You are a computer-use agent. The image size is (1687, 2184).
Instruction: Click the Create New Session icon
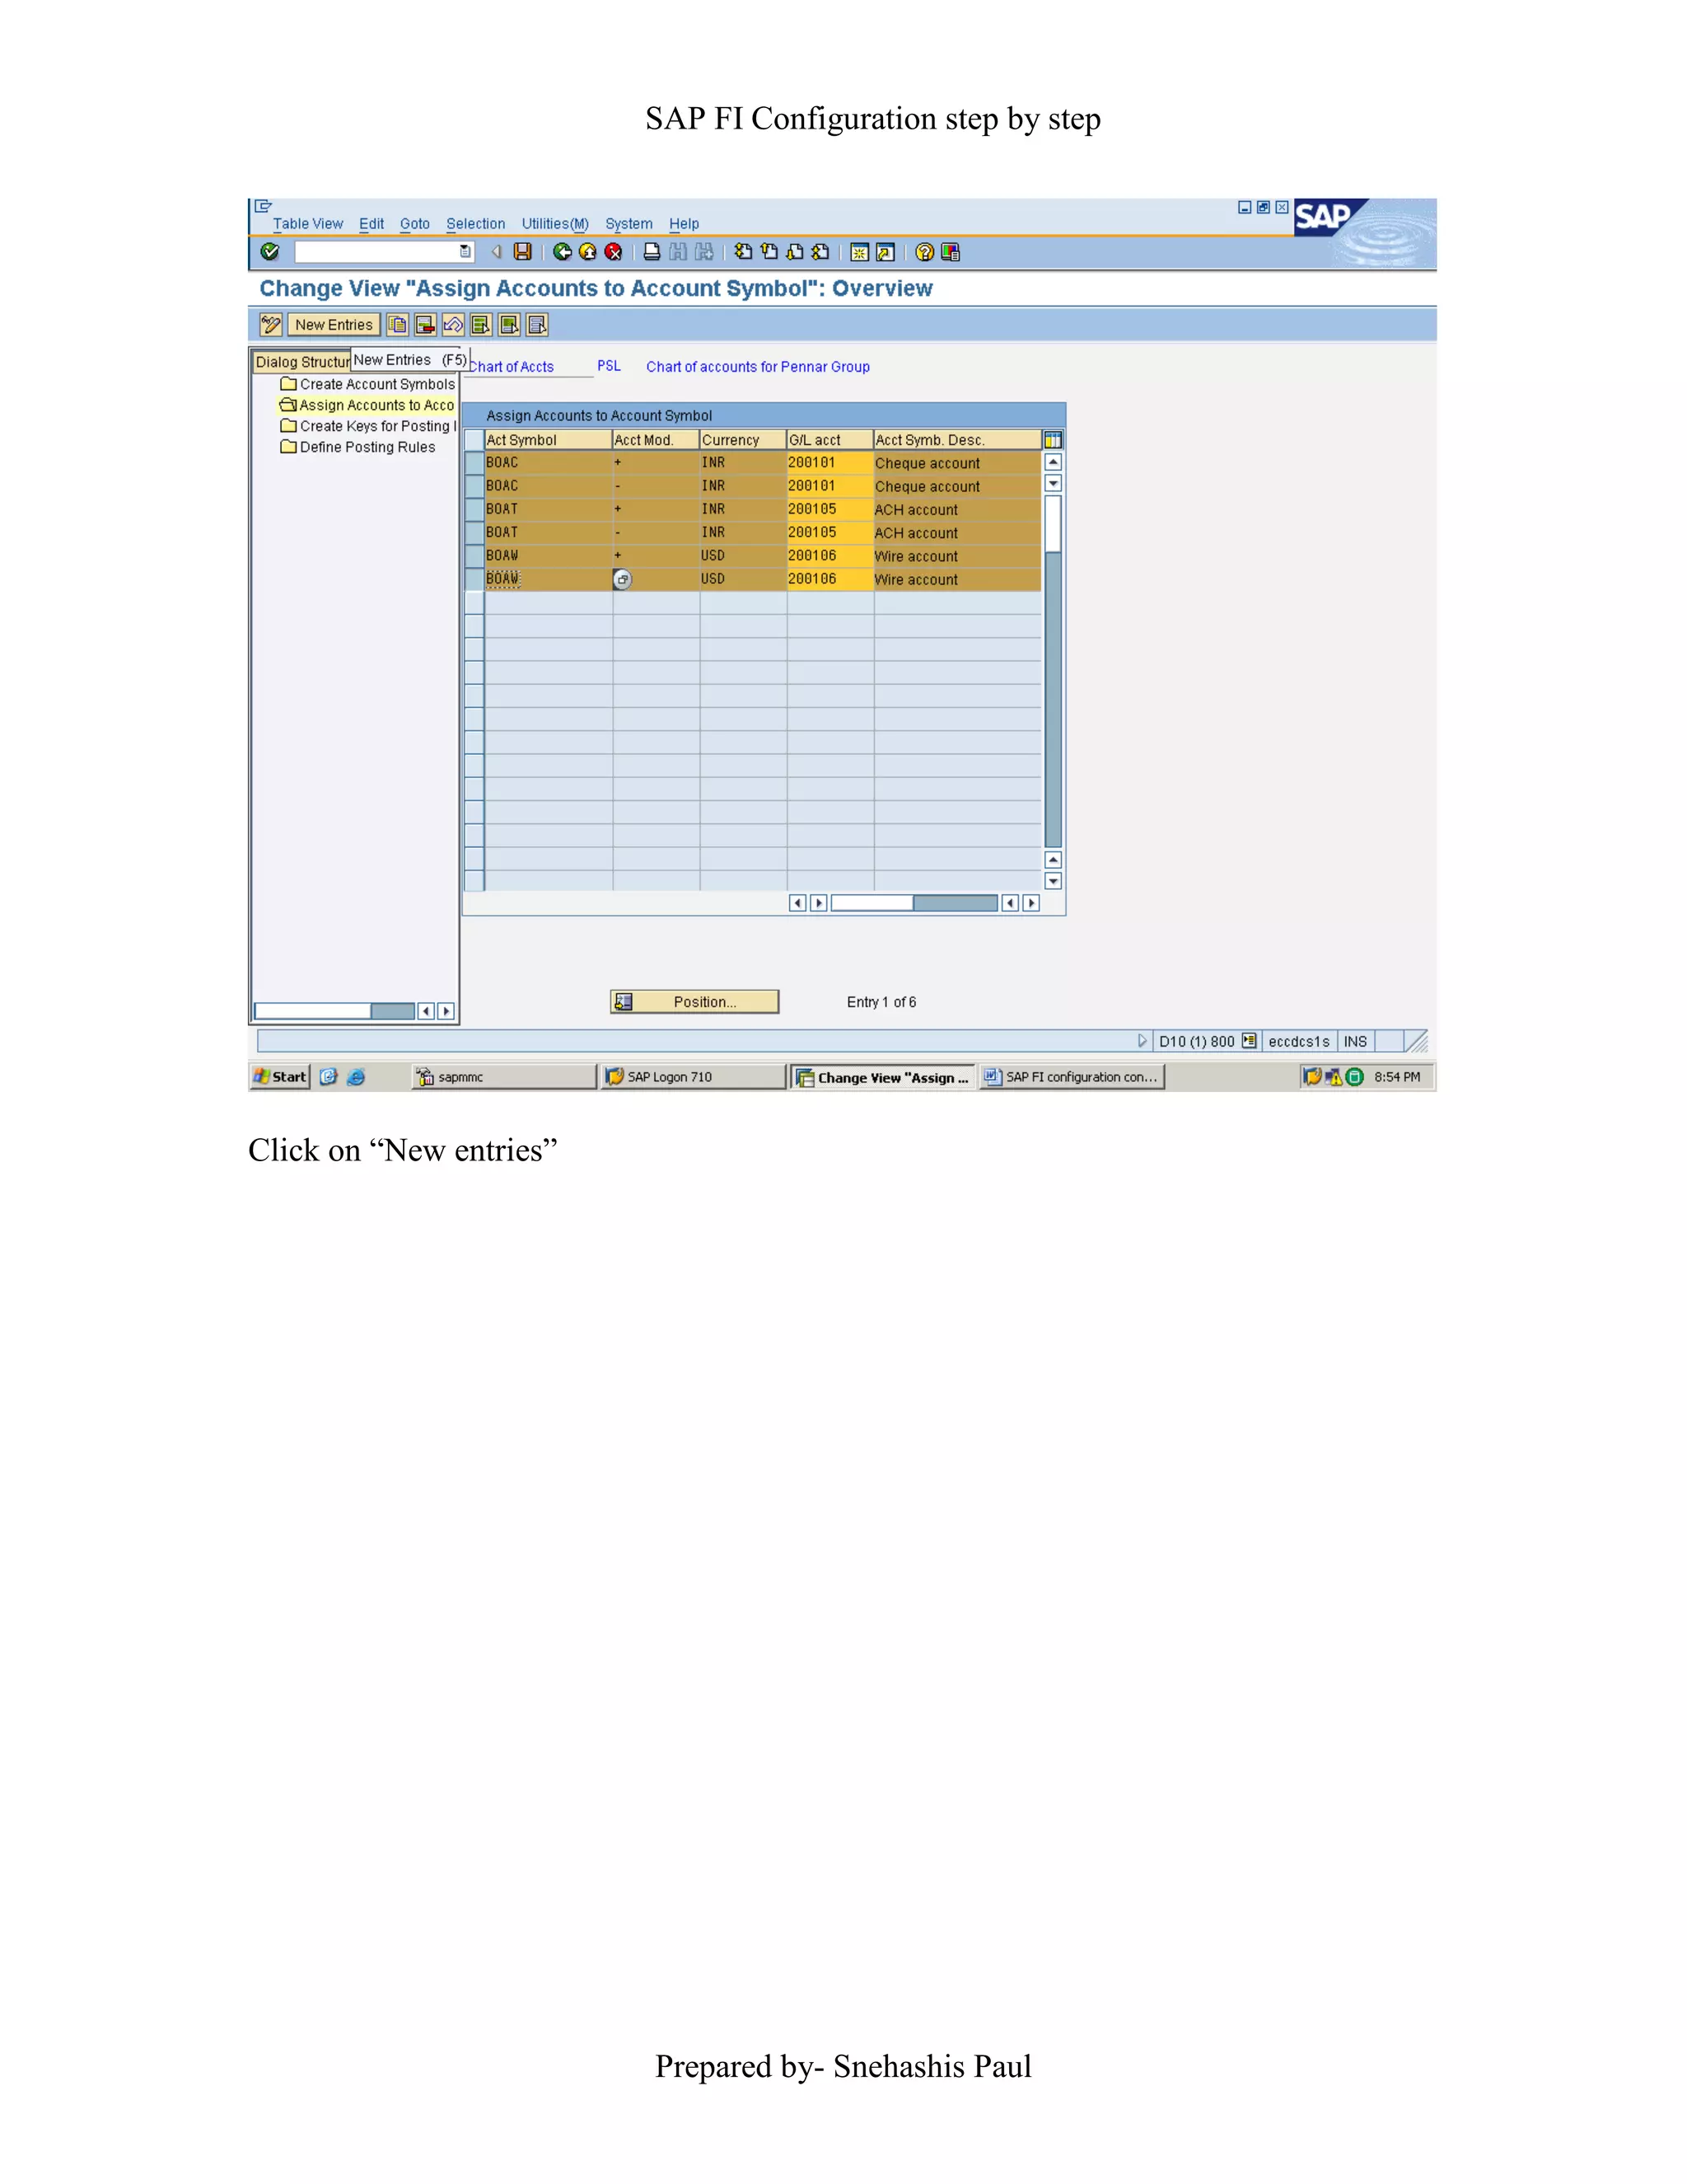(859, 252)
